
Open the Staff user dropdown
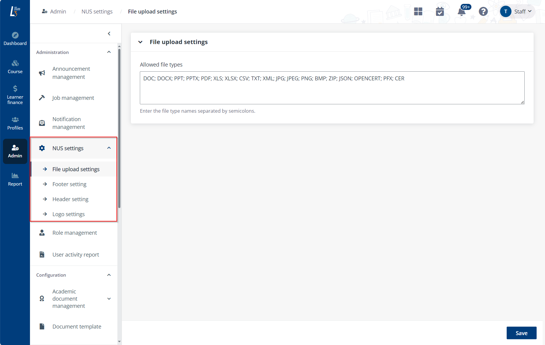tap(517, 12)
